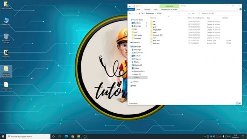The width and height of the screenshot is (247, 139).
Task: Open the Herramientas de unidad tab
Action: click(169, 9)
